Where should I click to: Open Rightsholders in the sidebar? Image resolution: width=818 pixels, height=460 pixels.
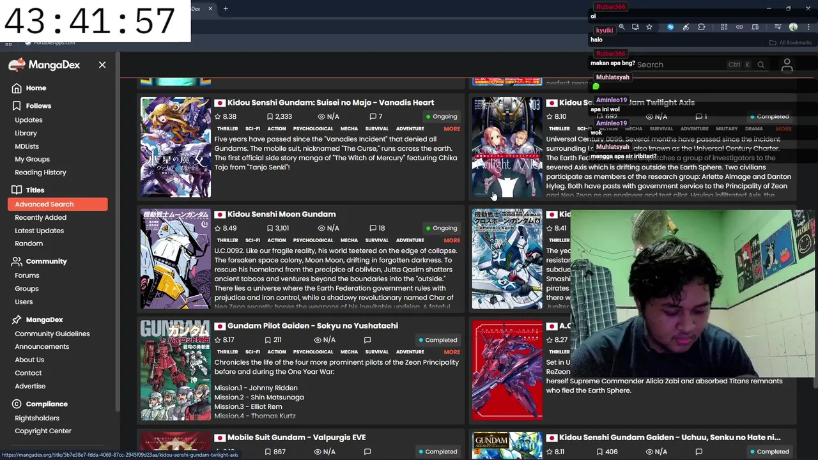pyautogui.click(x=37, y=418)
